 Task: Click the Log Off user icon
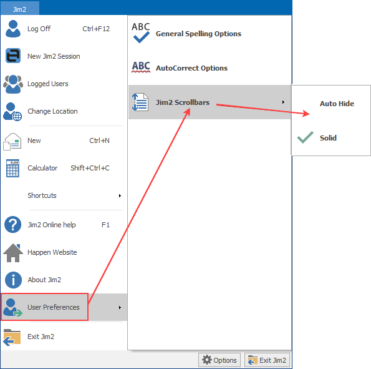click(x=12, y=29)
